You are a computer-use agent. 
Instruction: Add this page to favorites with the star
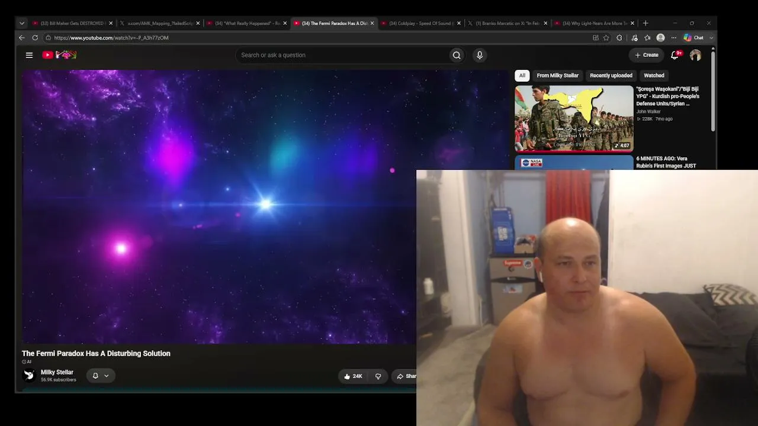point(606,38)
